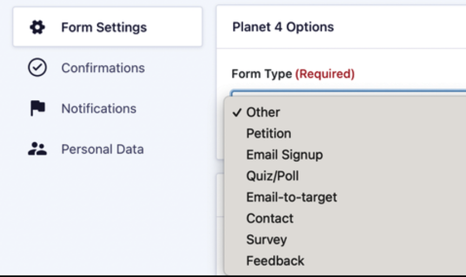Open the Form Settings tab
The height and width of the screenshot is (277, 466).
(x=108, y=27)
